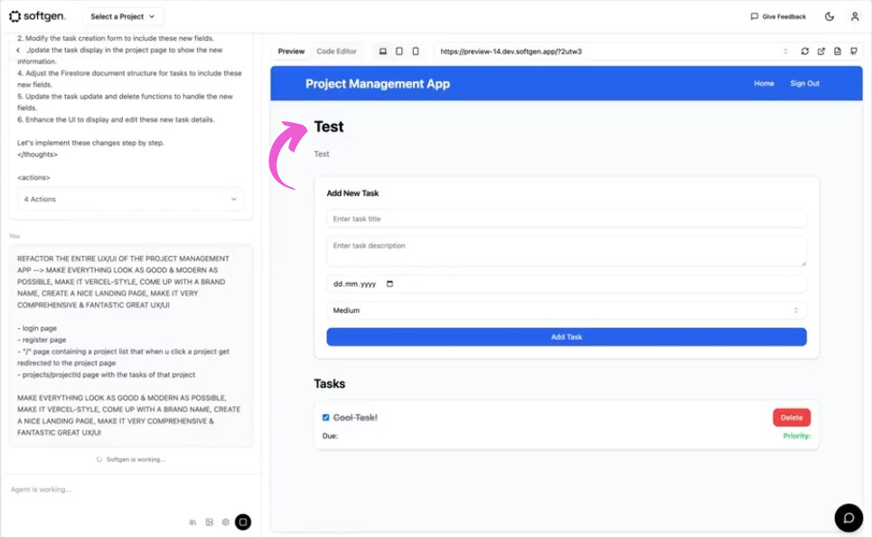Image resolution: width=872 pixels, height=537 pixels.
Task: Go to Home in the app navbar
Action: [x=764, y=83]
